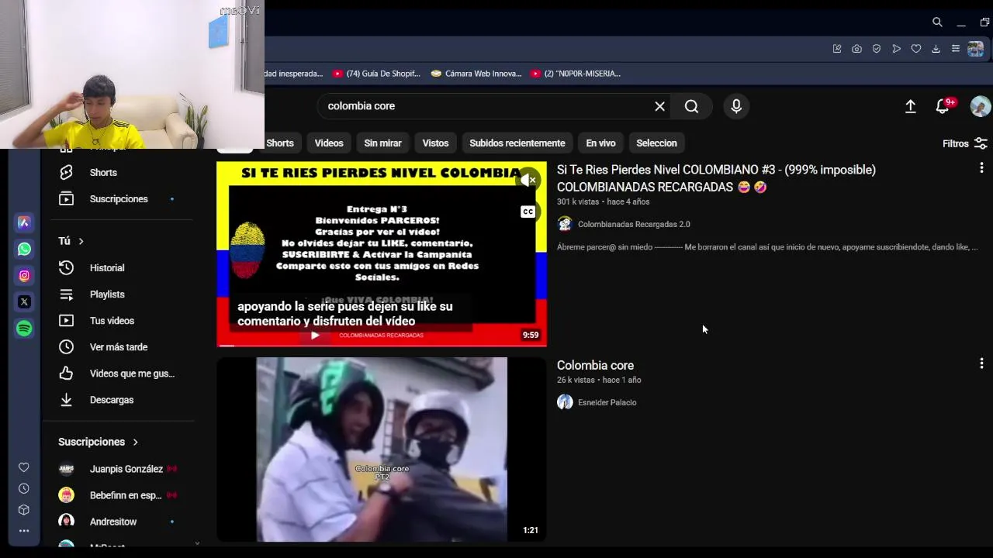Open X (Twitter) in Opera sidebar
This screenshot has height=558, width=993.
24,301
